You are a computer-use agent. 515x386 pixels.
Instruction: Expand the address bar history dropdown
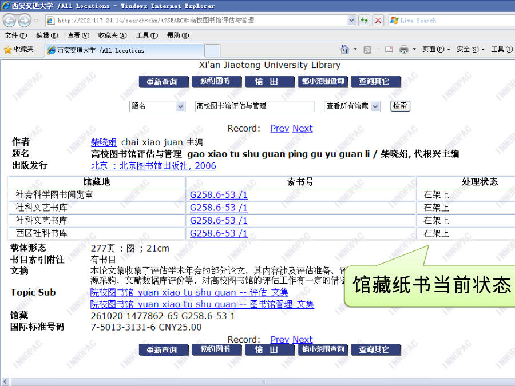351,21
